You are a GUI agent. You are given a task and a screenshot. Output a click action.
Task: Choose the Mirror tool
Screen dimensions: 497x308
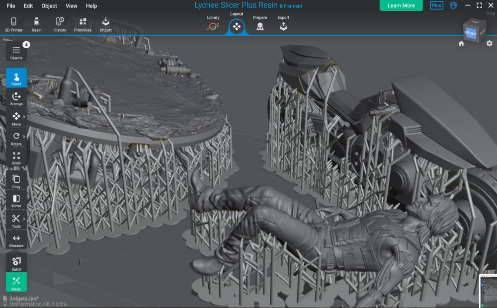[16, 201]
